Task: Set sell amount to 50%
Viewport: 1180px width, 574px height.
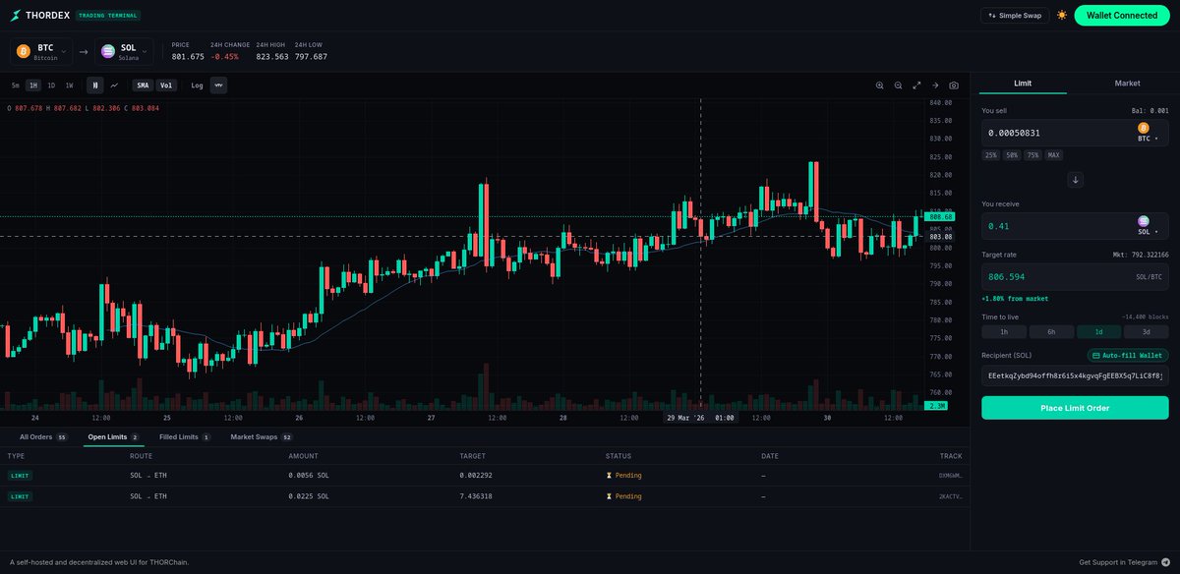Action: pos(1012,155)
